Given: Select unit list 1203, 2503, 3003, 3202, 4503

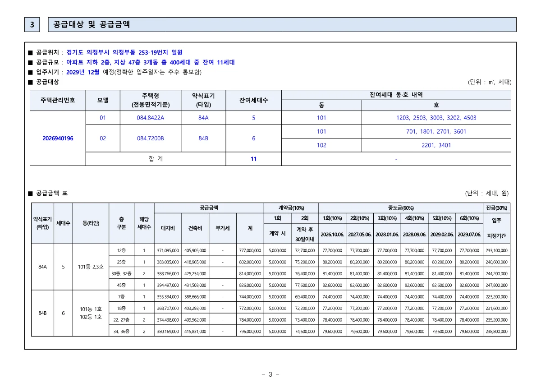Looking at the screenshot, I should (436, 118).
